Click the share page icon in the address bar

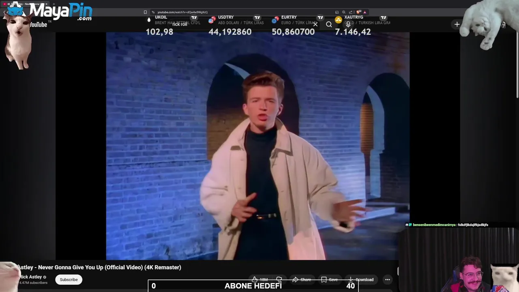pyautogui.click(x=351, y=12)
